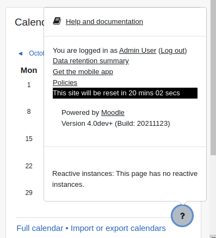
Task: Select day 1 in the calendar
Action: click(29, 85)
